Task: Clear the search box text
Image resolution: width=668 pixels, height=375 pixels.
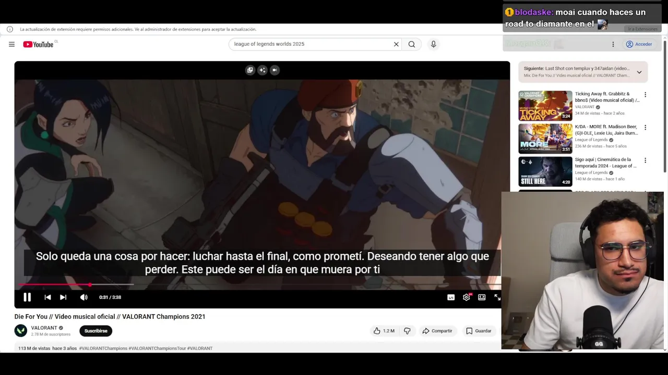Action: point(396,44)
